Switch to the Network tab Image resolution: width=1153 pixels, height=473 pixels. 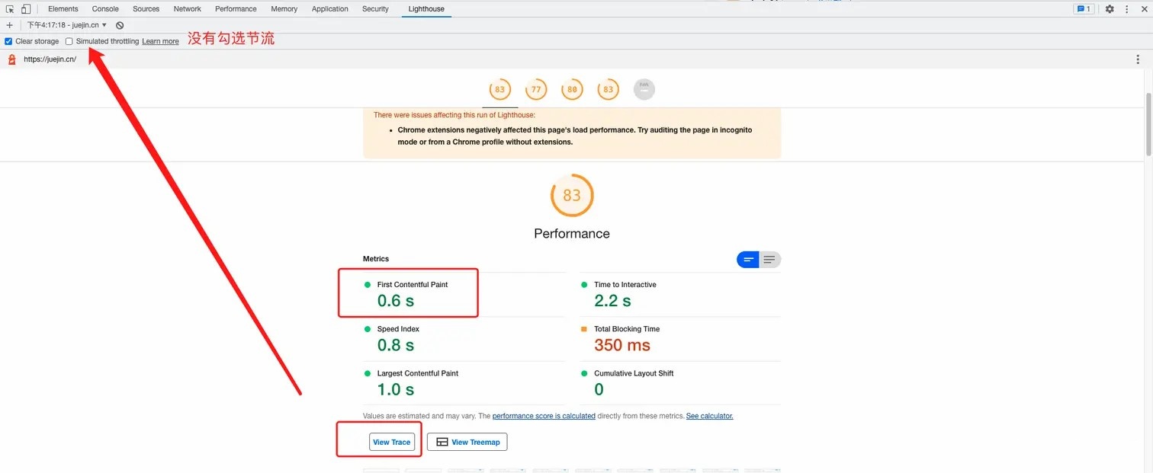pos(187,9)
